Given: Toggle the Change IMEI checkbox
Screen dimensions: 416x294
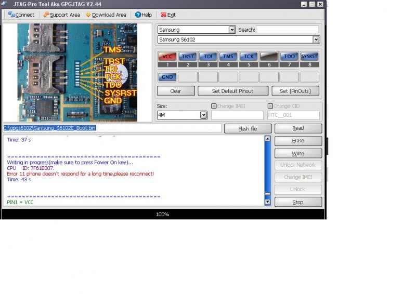Looking at the screenshot, I should pyautogui.click(x=214, y=106).
